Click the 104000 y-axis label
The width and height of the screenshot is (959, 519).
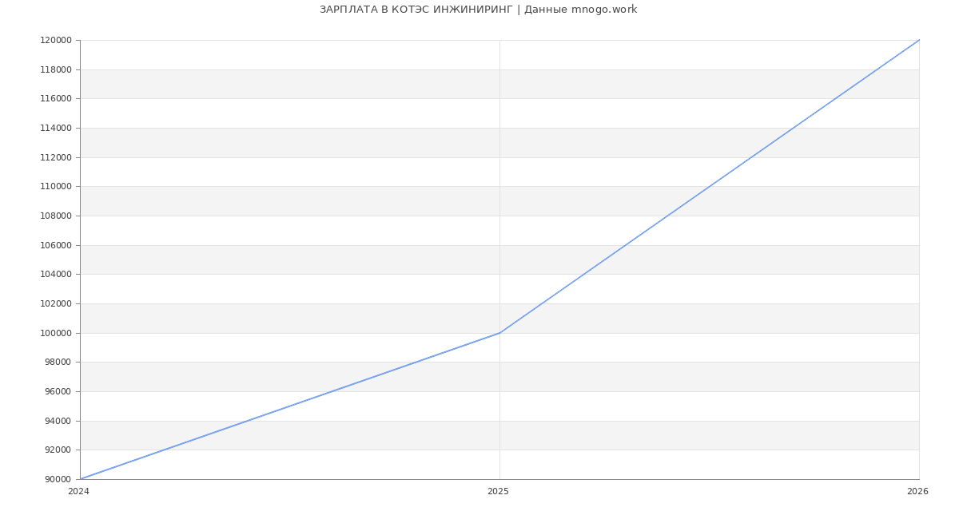click(56, 275)
